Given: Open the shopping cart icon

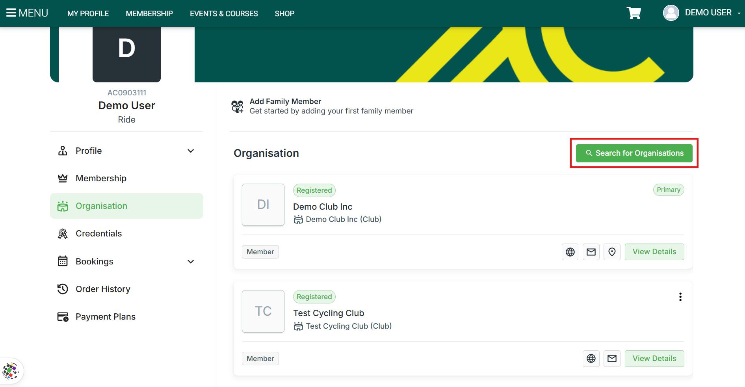Looking at the screenshot, I should point(634,13).
